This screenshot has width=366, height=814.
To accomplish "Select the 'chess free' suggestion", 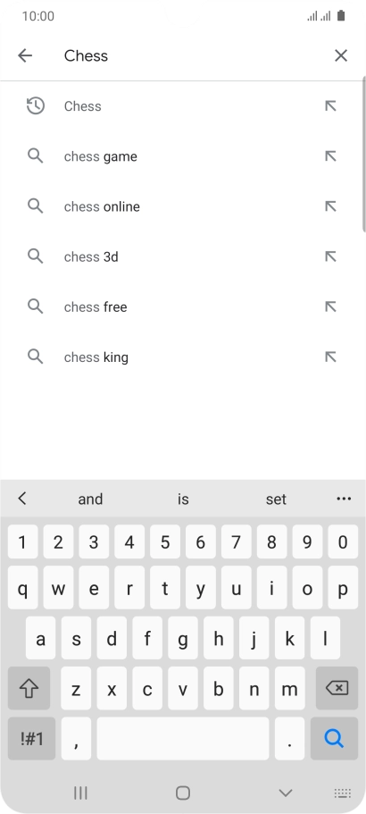I will [183, 306].
